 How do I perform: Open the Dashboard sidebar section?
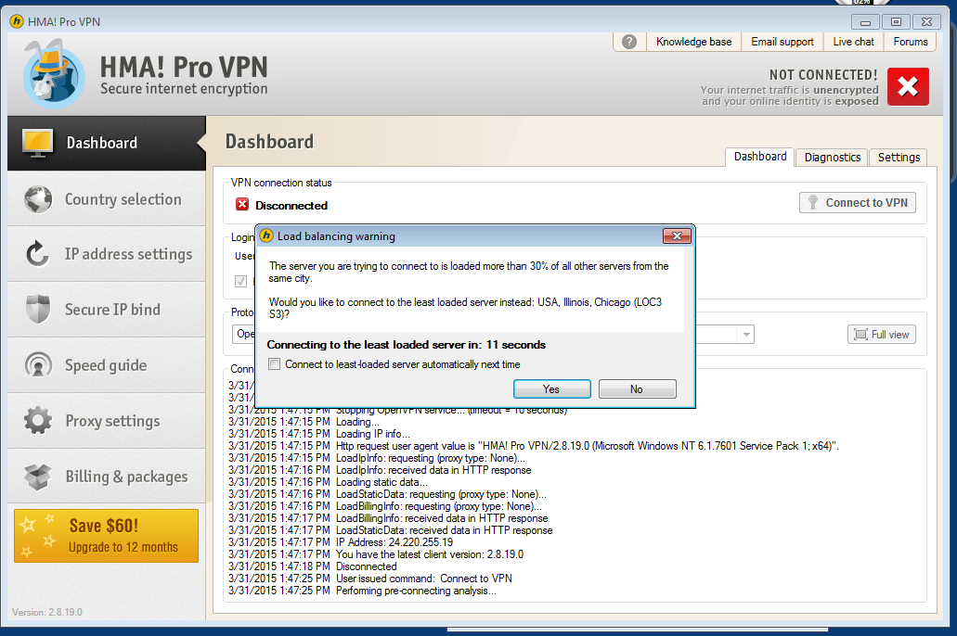[107, 143]
